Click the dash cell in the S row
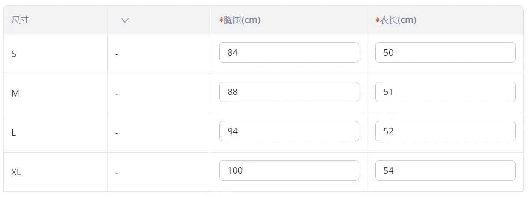 coord(117,54)
